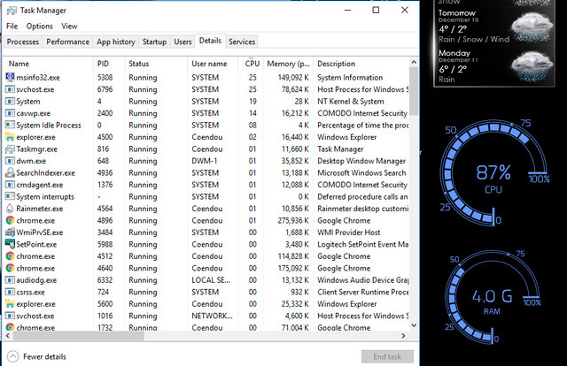The height and width of the screenshot is (366, 567).
Task: Click the explorer.exe folder icon with PID 4500
Action: tap(10, 137)
